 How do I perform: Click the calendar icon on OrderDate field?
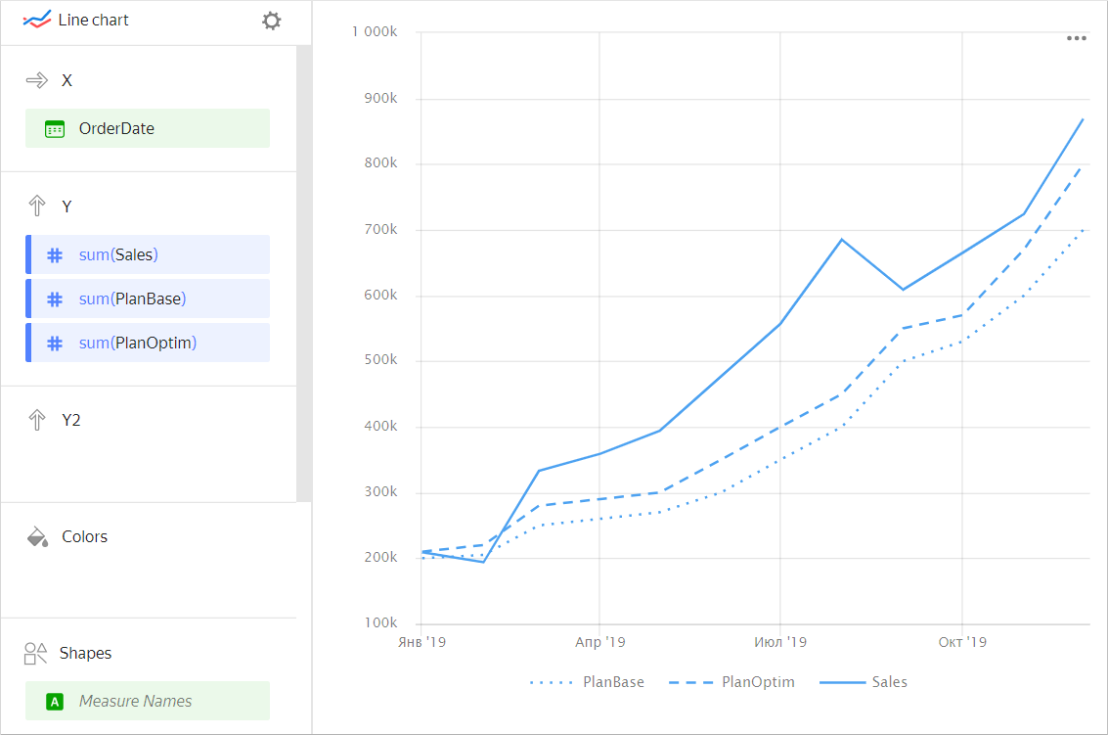[55, 129]
